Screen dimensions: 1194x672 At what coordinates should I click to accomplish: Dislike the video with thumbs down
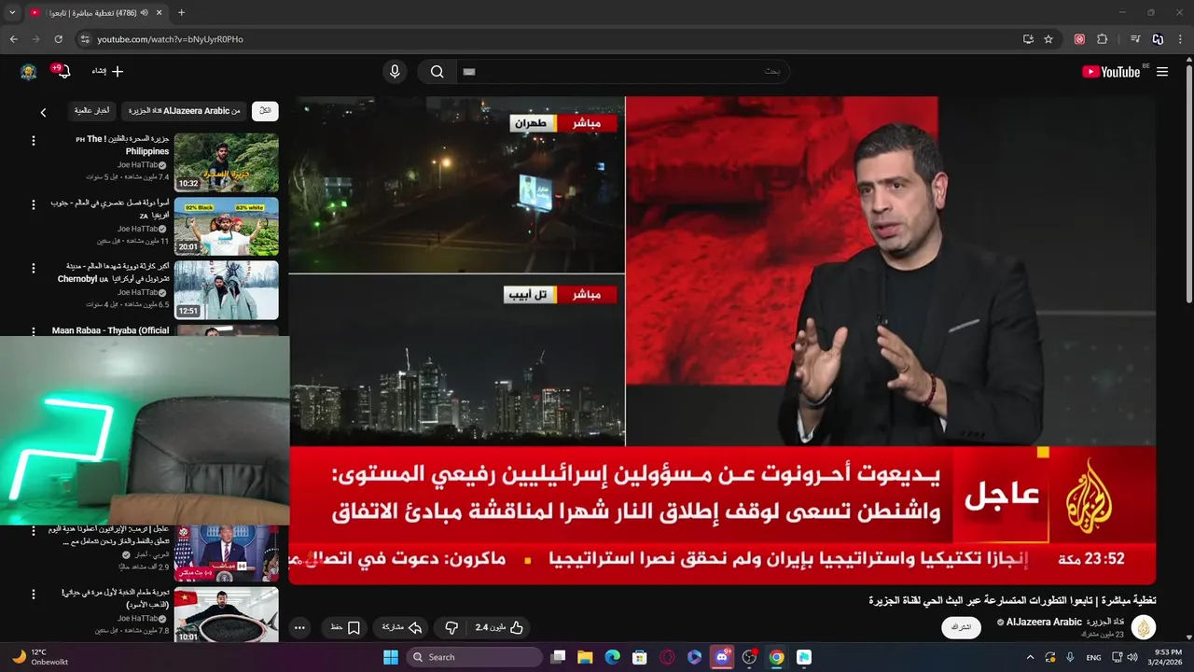coord(451,628)
